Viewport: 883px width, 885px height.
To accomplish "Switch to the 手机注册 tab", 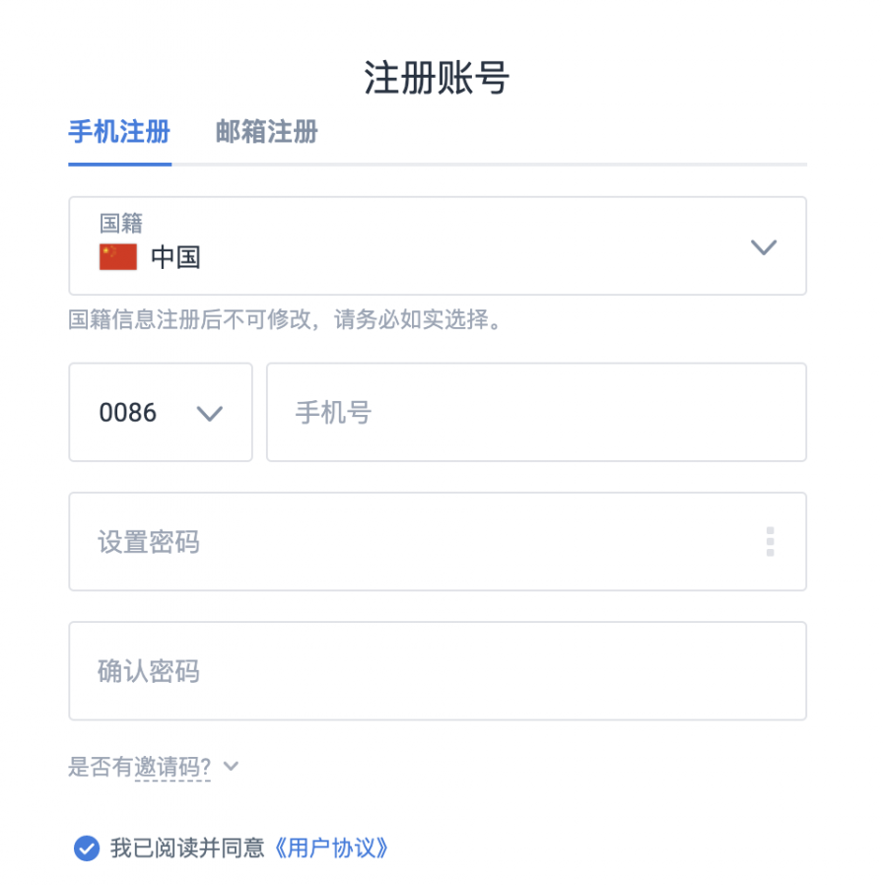I will (119, 132).
